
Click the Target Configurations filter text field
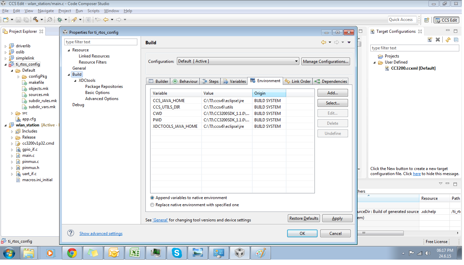point(414,48)
